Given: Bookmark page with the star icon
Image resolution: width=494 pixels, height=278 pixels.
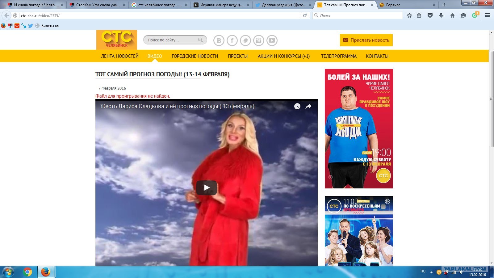Looking at the screenshot, I should tap(409, 15).
